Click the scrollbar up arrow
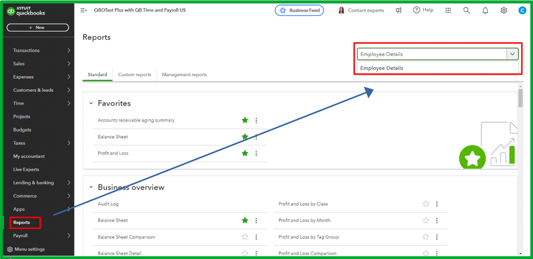Viewport: 533px width, 259px height. pos(520,86)
